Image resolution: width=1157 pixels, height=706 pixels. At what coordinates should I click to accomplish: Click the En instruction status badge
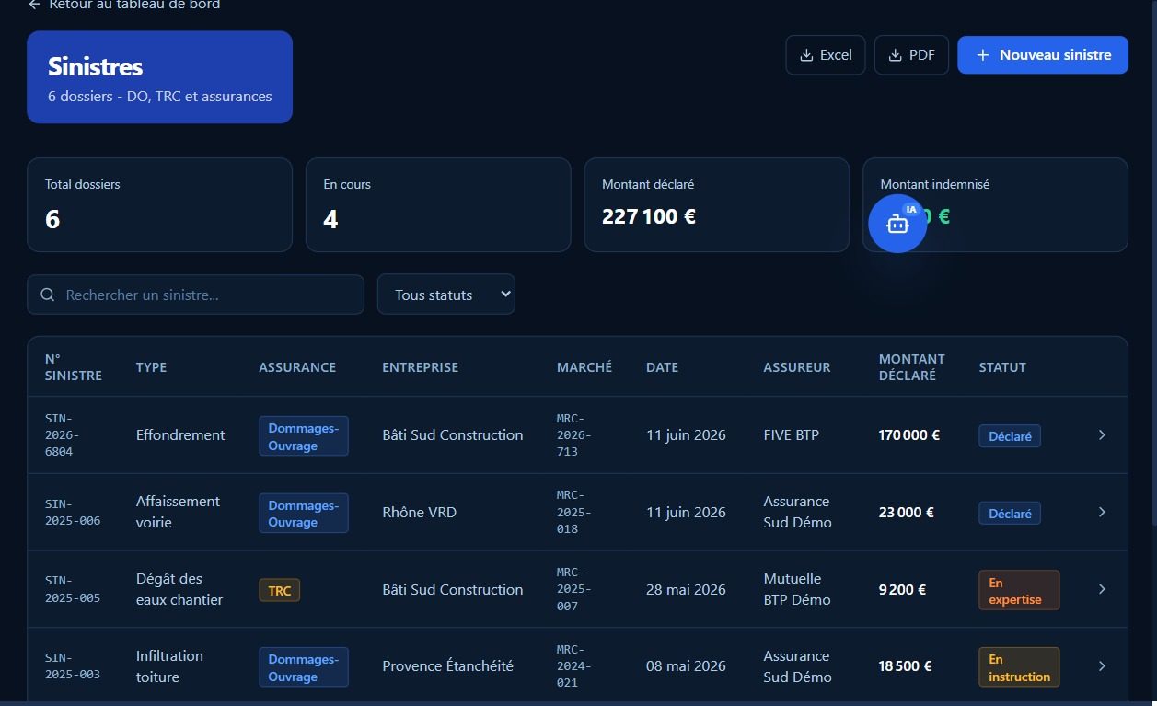1019,667
